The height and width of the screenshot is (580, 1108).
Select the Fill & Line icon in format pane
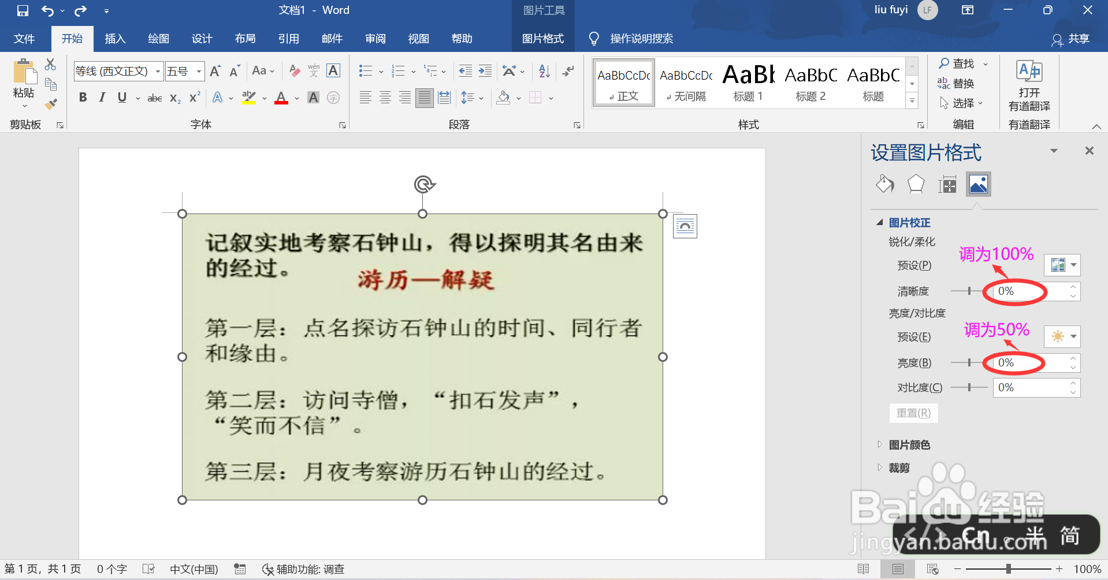click(x=884, y=184)
